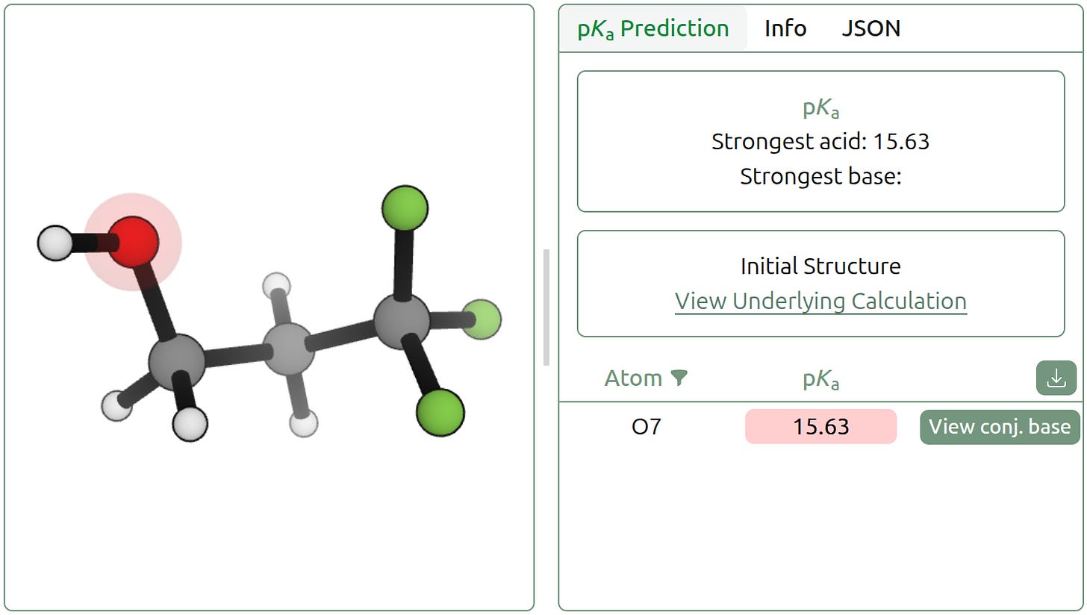Open the JSON tab
The height and width of the screenshot is (615, 1087).
(870, 28)
